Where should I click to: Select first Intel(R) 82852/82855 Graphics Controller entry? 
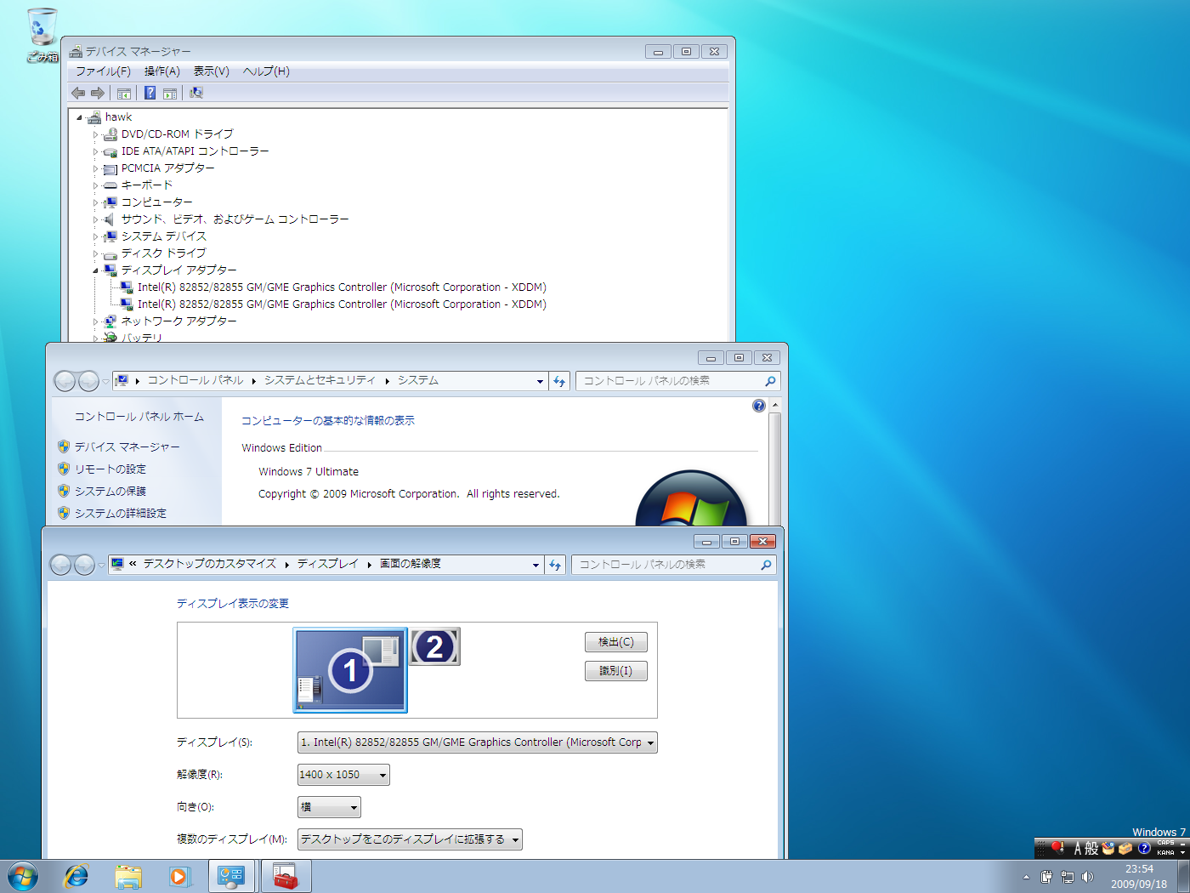[342, 287]
